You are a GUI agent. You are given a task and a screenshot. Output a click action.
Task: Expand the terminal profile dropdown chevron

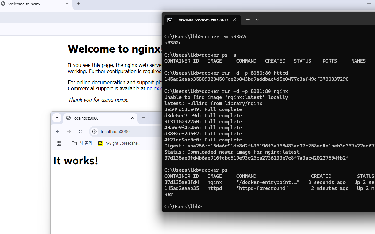(257, 20)
